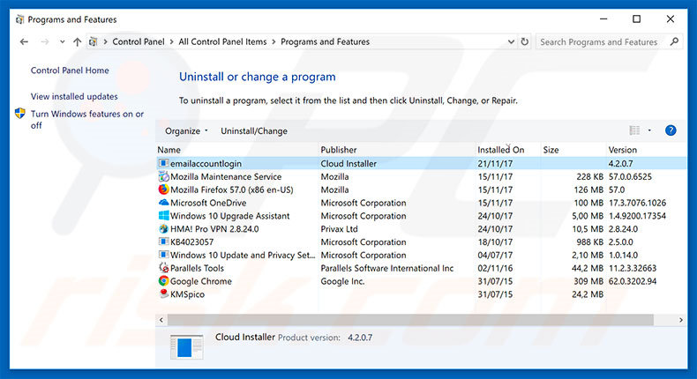Select the emailaccountlogin program icon

point(163,163)
